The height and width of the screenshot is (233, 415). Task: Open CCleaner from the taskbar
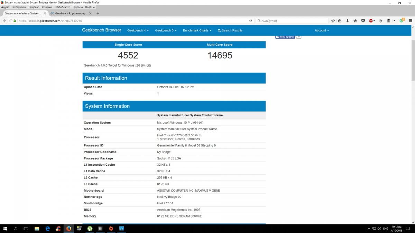click(58, 229)
